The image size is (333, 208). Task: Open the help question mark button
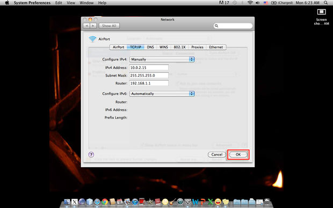(91, 154)
